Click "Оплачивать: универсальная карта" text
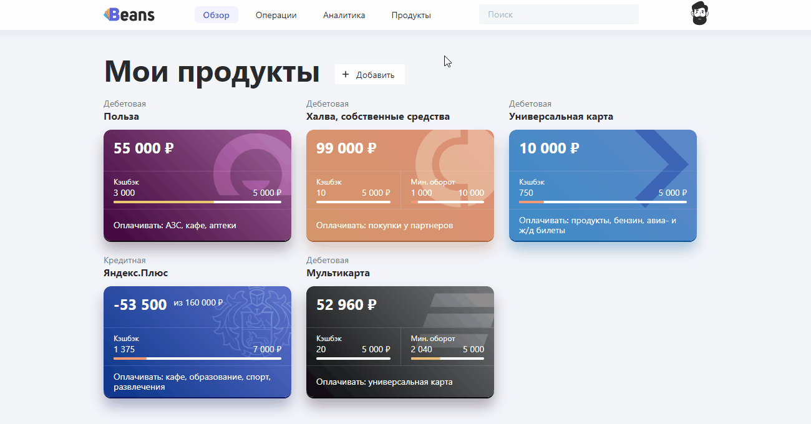 (384, 382)
